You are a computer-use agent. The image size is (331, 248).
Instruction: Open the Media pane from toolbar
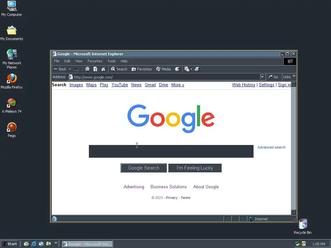[x=163, y=69]
